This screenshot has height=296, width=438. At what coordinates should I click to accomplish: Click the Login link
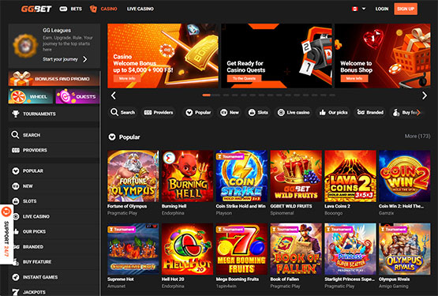[382, 9]
